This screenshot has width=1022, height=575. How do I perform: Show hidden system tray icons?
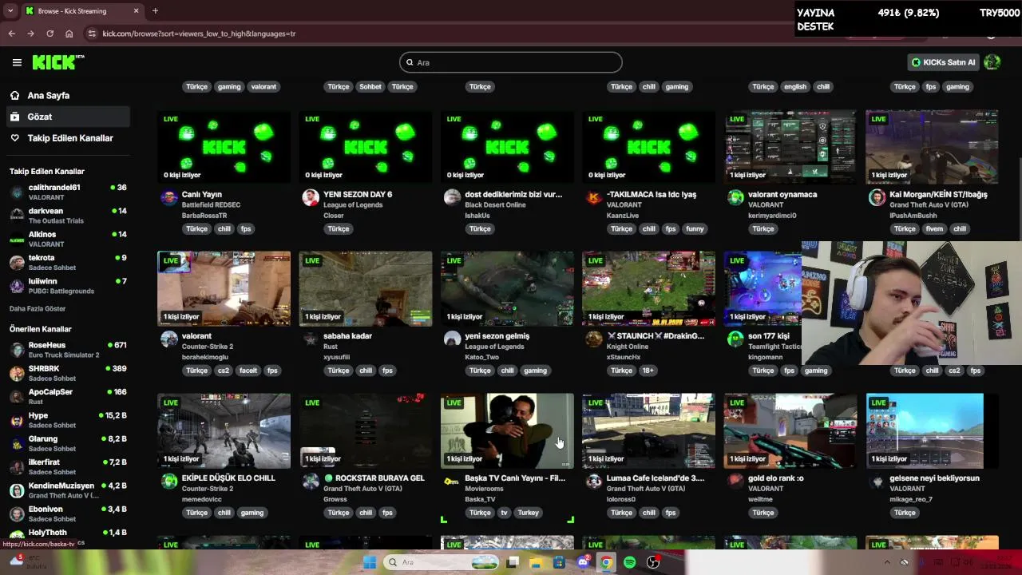click(x=889, y=562)
